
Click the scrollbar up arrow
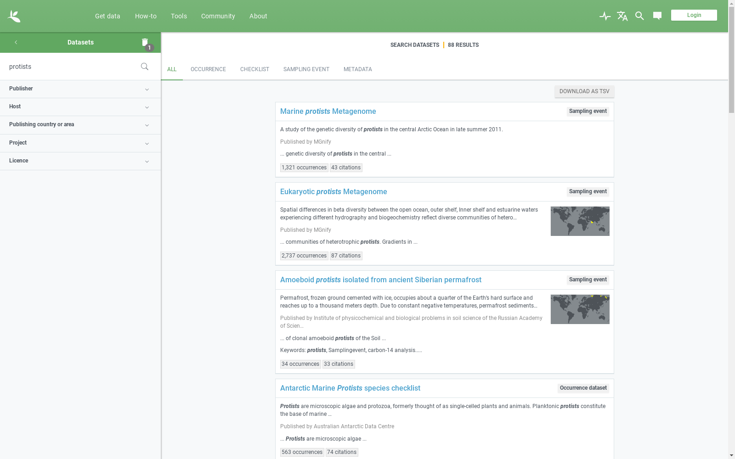click(731, 3)
